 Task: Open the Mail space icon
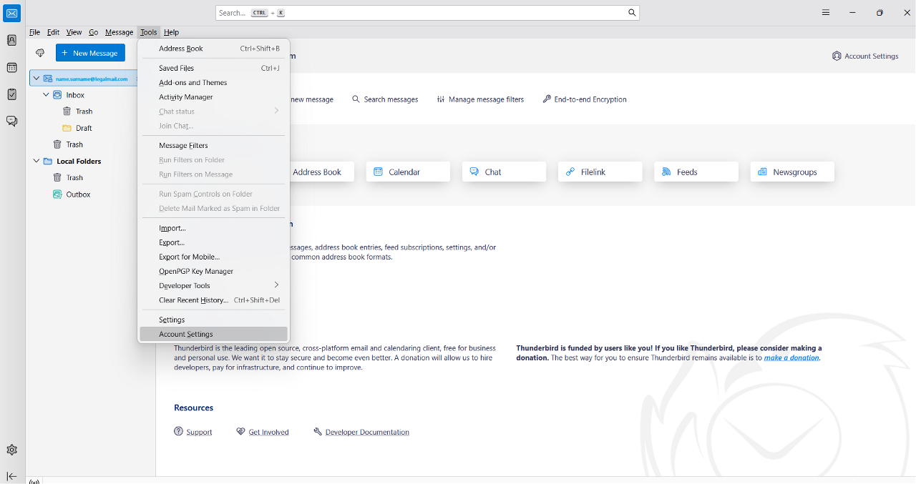[x=12, y=13]
